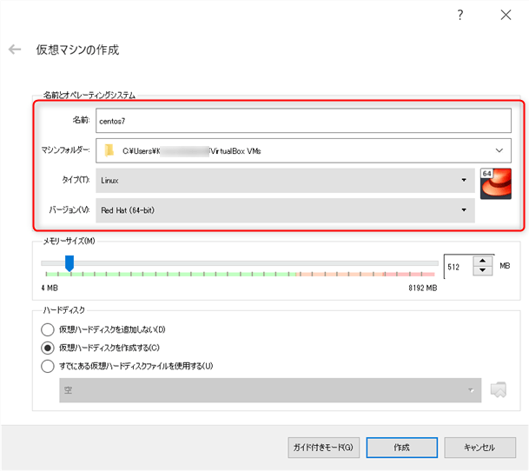Open the バージョン dropdown showing Red Hat (64-bit)
Screen dimensions: 529x471
[285, 210]
